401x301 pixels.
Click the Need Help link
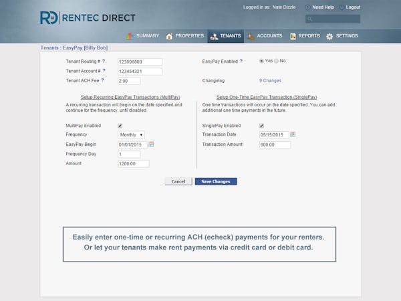tap(323, 7)
